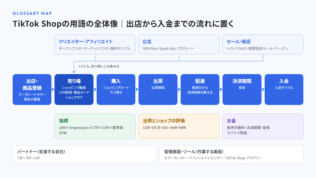This screenshot has width=316, height=178.
Task: Click the arrow between 出荷 and 配達
Action: tap(179, 89)
